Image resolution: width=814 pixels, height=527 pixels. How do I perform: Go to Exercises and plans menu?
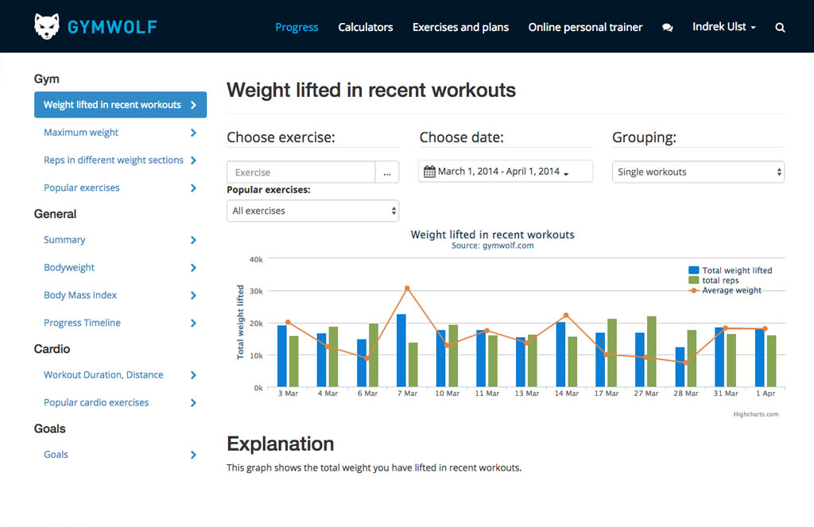[x=460, y=27]
